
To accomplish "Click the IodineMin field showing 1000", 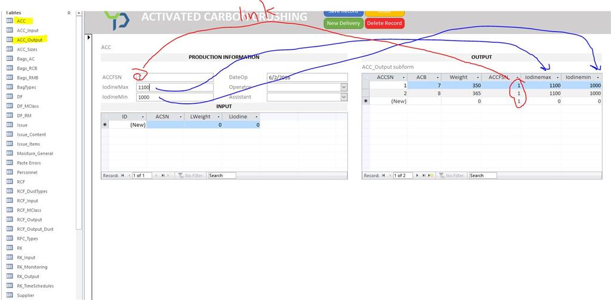I will pyautogui.click(x=175, y=97).
